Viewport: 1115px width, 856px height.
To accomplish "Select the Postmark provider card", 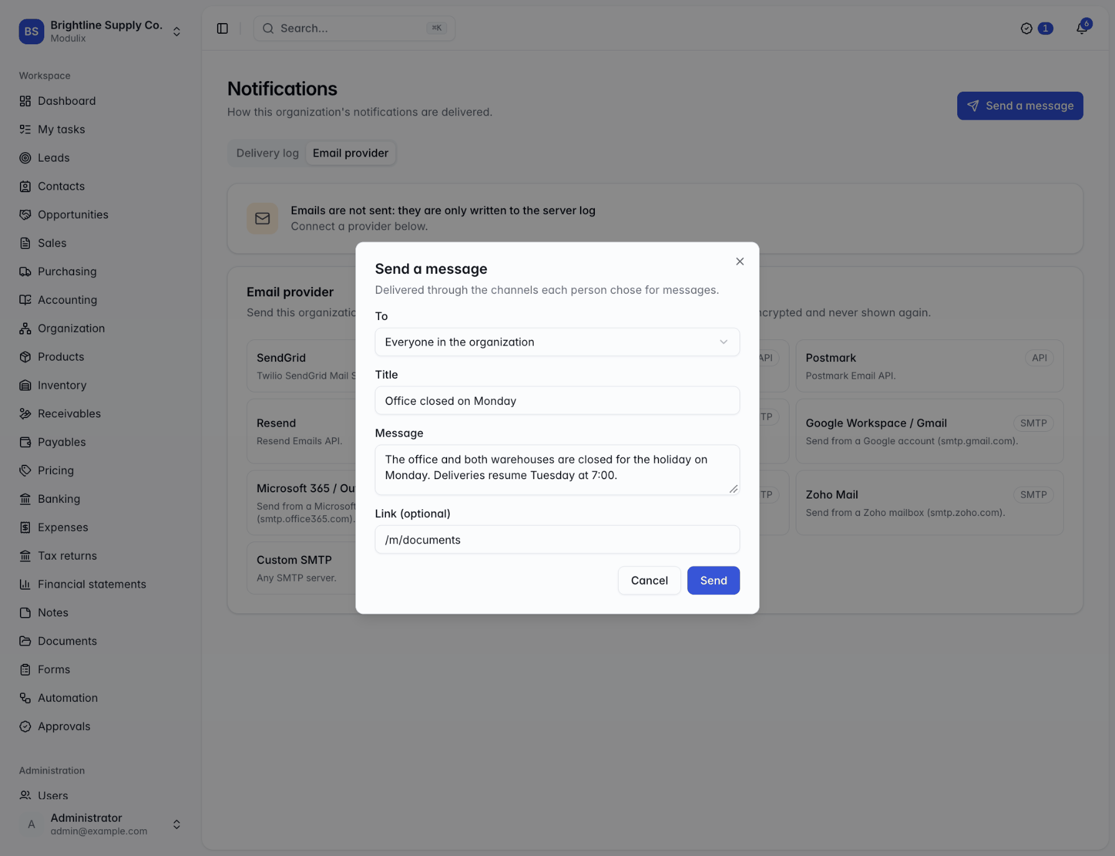I will pyautogui.click(x=929, y=366).
